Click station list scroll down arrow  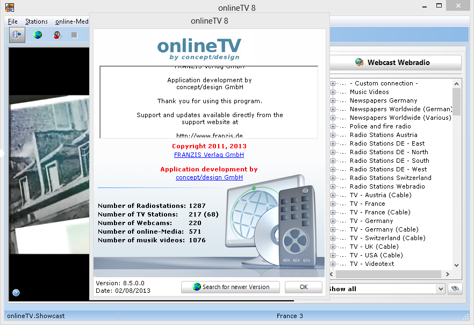tap(456, 265)
